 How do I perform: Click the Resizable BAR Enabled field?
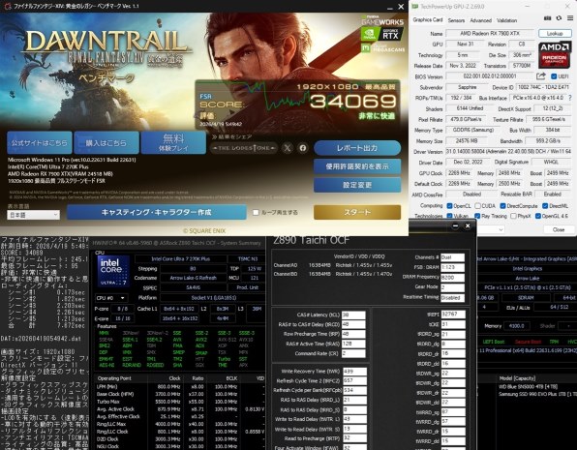(x=553, y=194)
